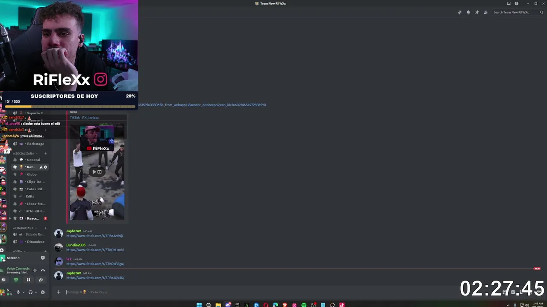
Task: Open JaphetAV's TikTok link ZP8nJvkWj
Action: [95, 236]
